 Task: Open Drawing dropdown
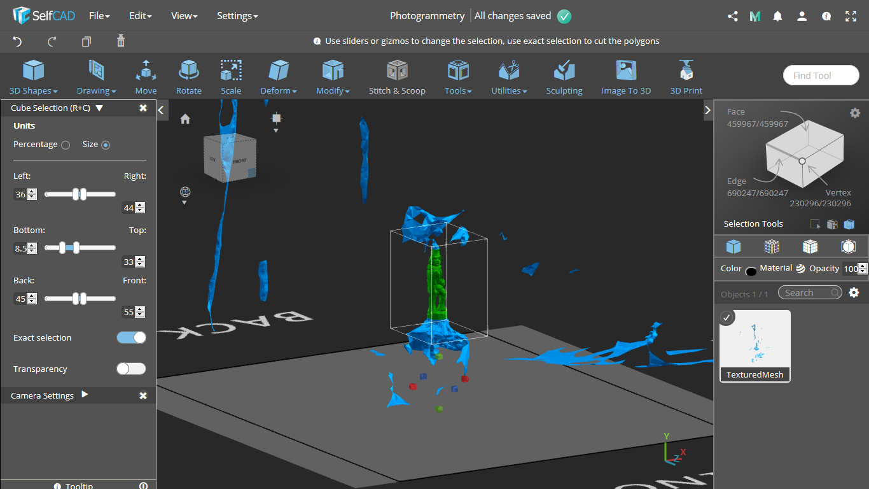click(x=96, y=77)
